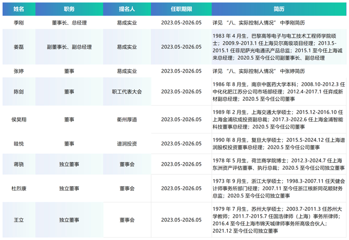Screen dimensions: 349x240
Task: Click the 简历 column header
Action: [x=279, y=9]
